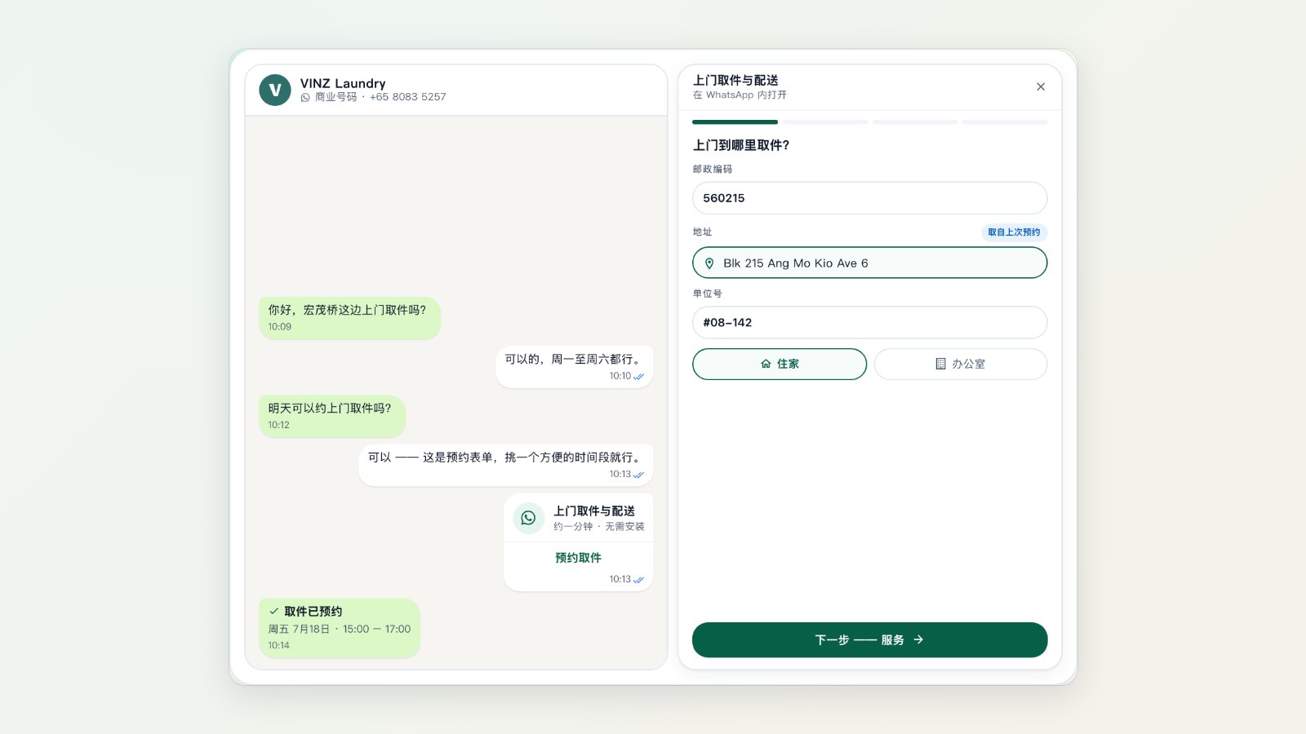This screenshot has height=734, width=1306.
Task: Click the 取件已预约 confirmation bubble
Action: pos(340,628)
